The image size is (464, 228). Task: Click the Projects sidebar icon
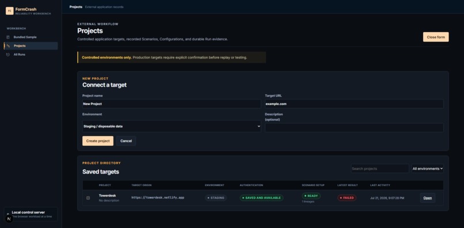(8, 46)
